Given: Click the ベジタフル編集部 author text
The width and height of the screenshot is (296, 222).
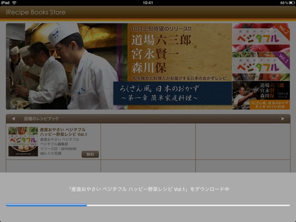Looking at the screenshot, I should pos(54,144).
